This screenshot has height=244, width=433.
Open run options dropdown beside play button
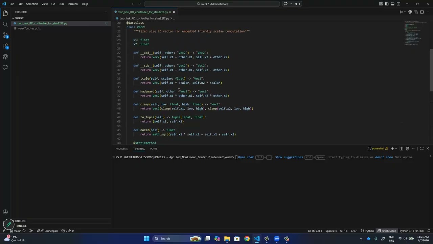pos(405,12)
